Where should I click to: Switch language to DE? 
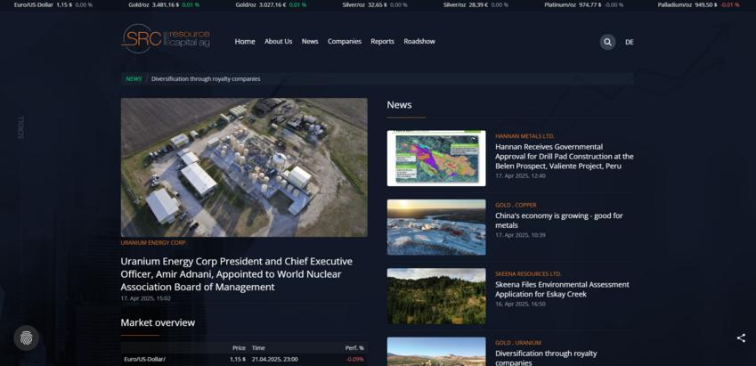coord(630,42)
